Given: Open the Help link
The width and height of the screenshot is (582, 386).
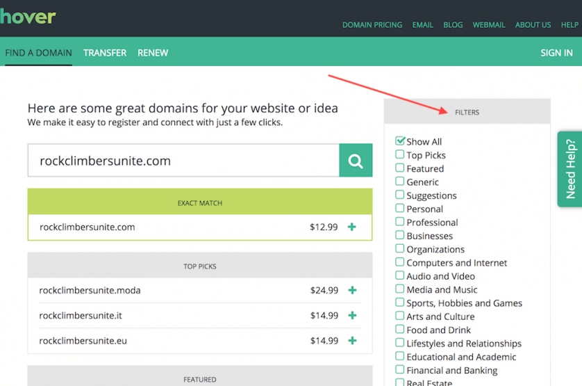Looking at the screenshot, I should tap(569, 25).
